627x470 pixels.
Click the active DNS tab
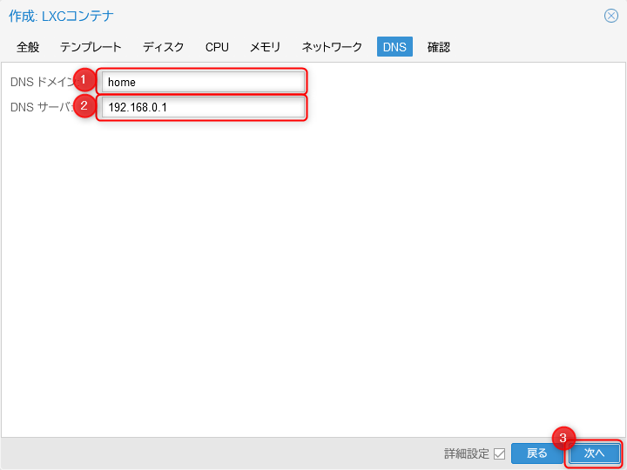(x=394, y=47)
